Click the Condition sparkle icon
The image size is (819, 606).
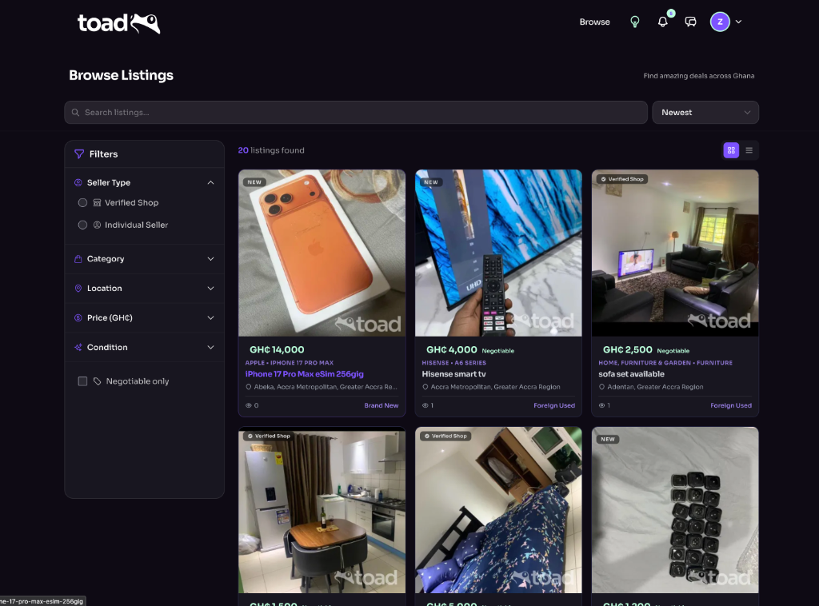pos(78,347)
